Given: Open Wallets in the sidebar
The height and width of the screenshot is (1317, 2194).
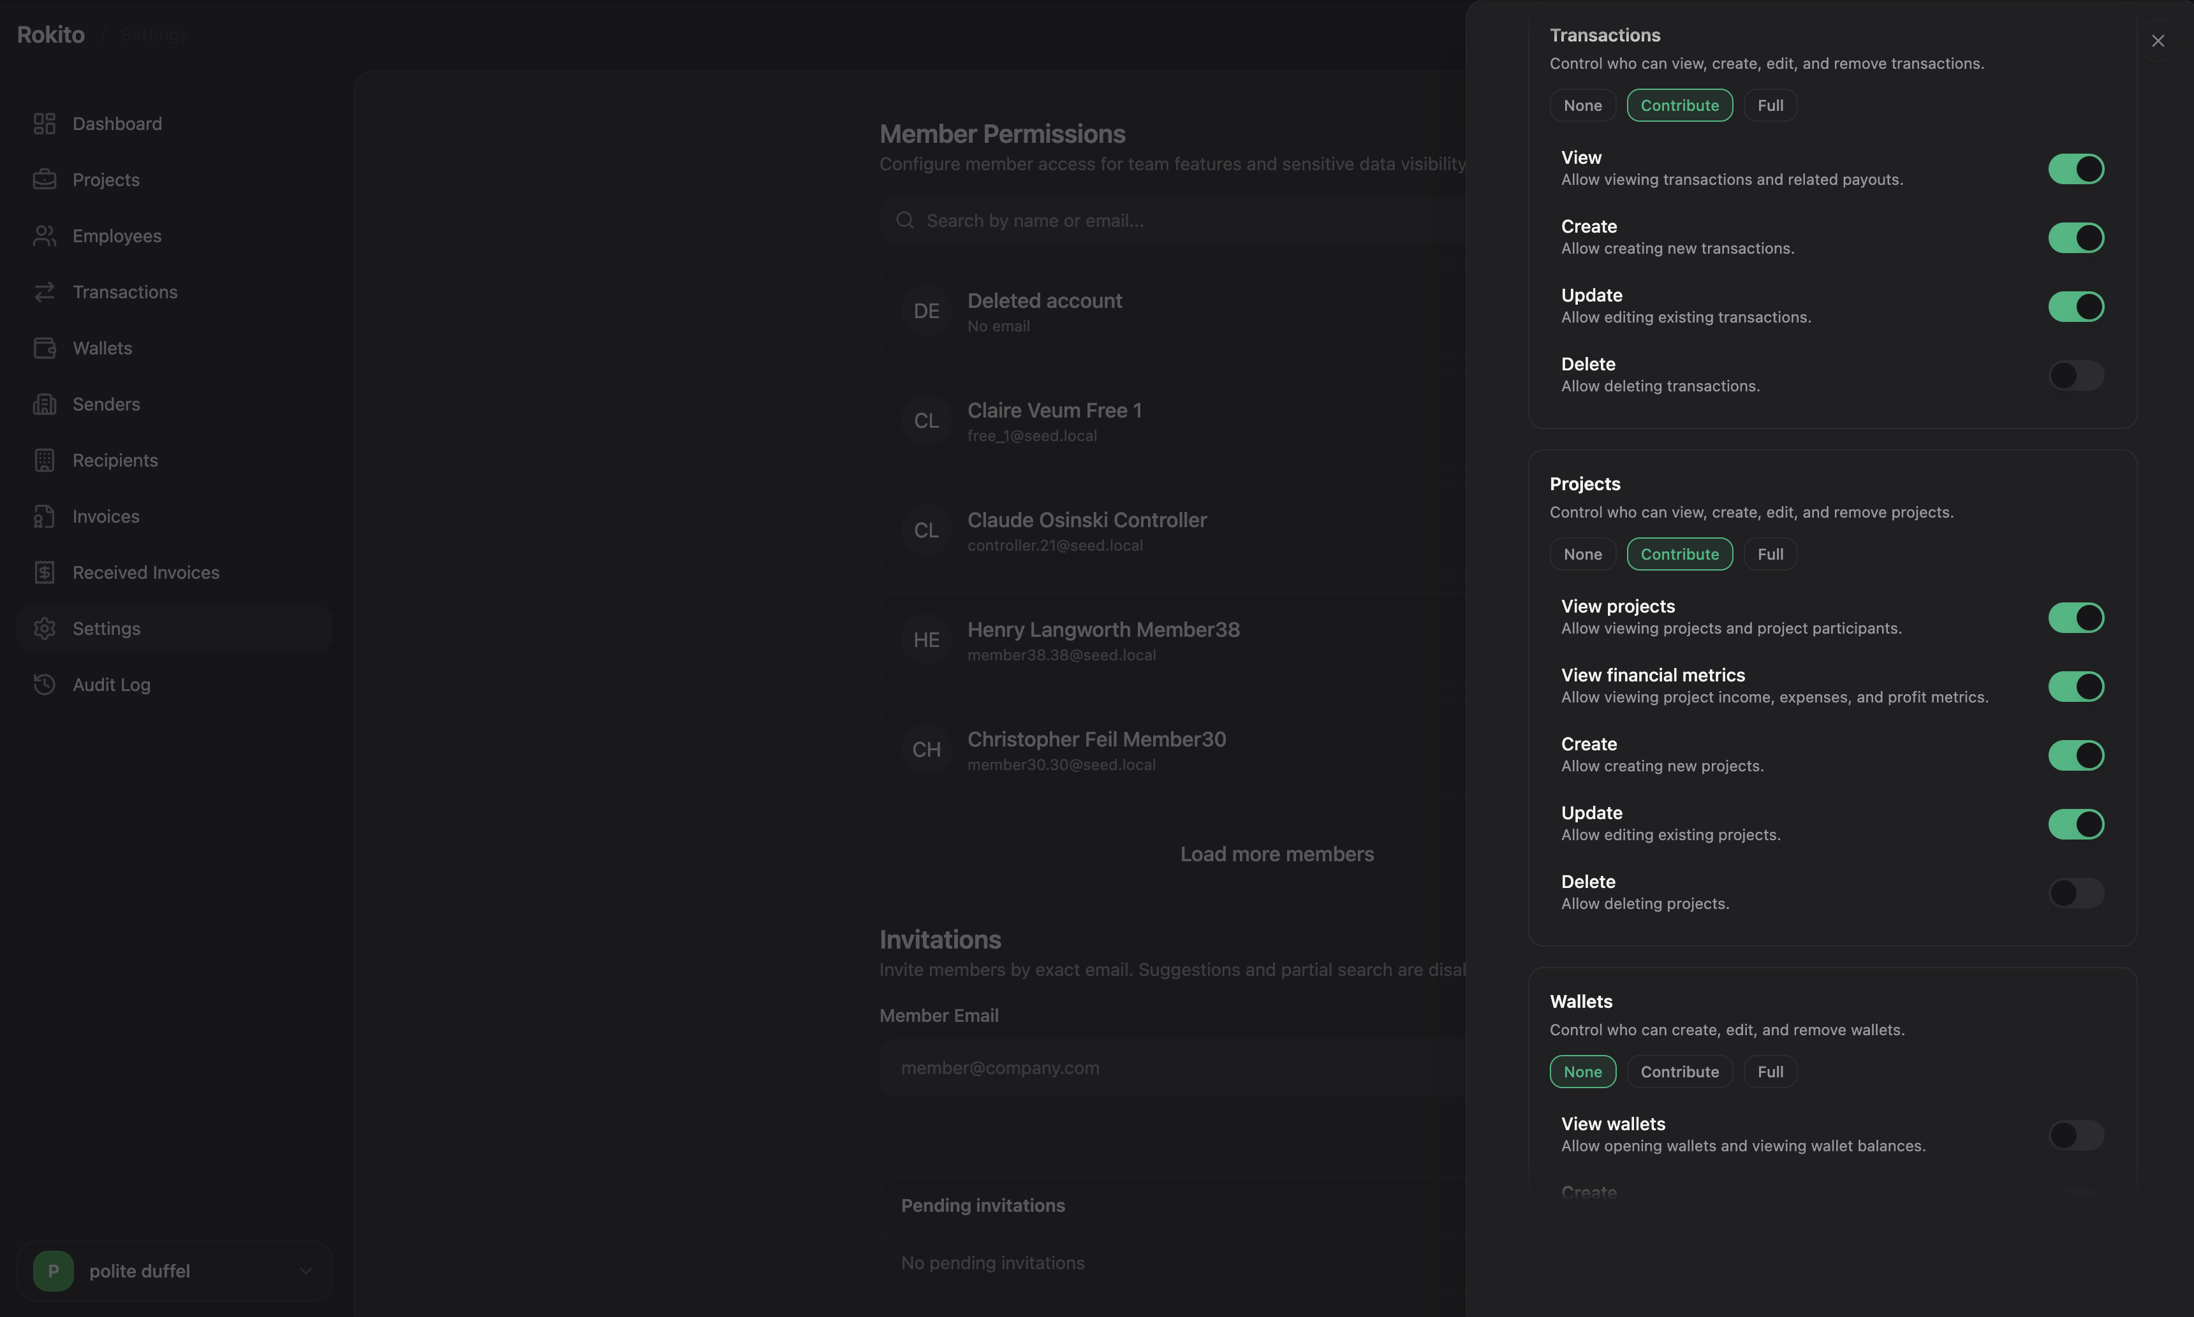Looking at the screenshot, I should pos(101,347).
